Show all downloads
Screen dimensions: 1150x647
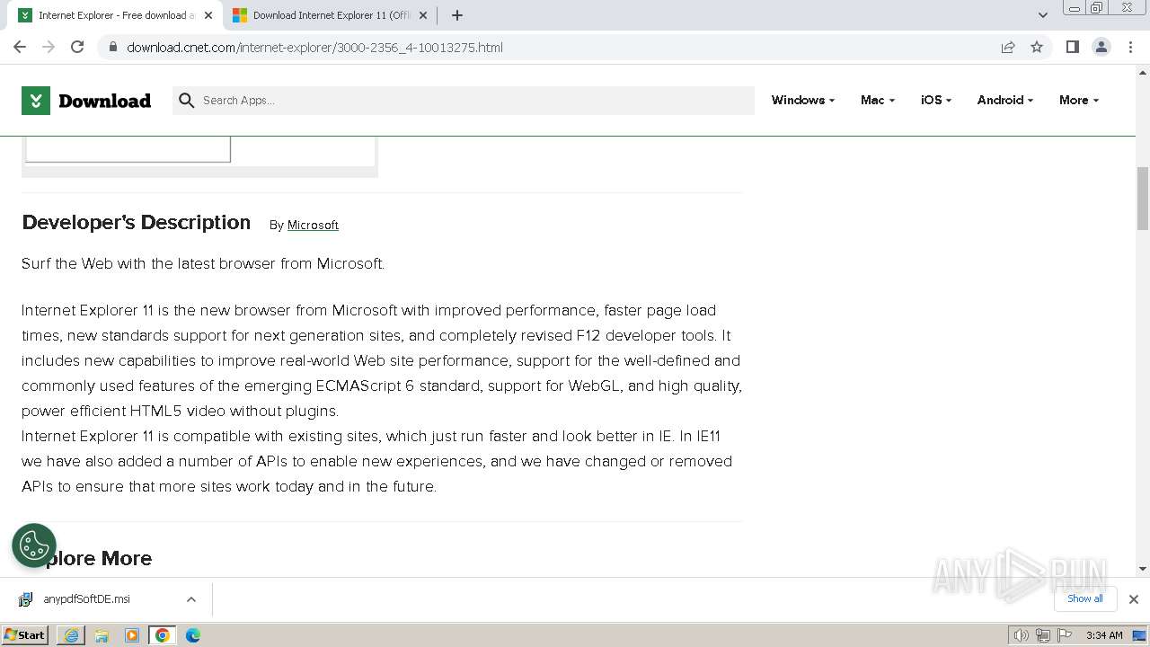[x=1084, y=598]
